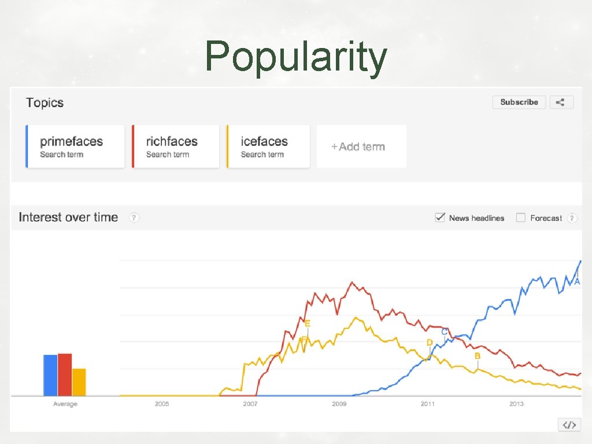Click news headline marker C
The width and height of the screenshot is (592, 444).
click(445, 332)
